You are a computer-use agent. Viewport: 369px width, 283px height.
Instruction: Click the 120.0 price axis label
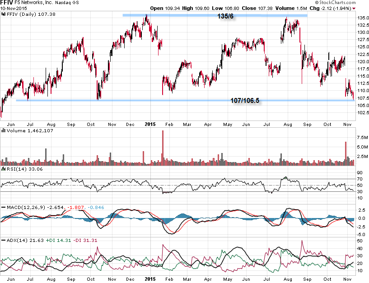[363, 62]
